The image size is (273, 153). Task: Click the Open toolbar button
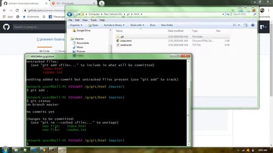coord(93,25)
